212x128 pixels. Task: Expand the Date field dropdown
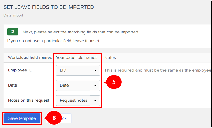pos(78,86)
